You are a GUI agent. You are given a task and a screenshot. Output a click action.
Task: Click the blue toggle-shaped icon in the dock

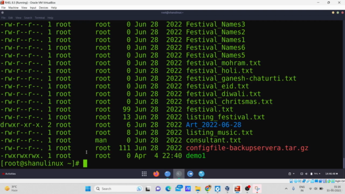190,174
